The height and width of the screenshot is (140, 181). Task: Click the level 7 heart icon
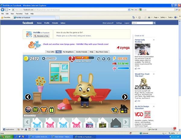[x=72, y=59]
